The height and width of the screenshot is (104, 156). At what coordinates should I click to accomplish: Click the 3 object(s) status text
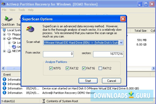8,101
